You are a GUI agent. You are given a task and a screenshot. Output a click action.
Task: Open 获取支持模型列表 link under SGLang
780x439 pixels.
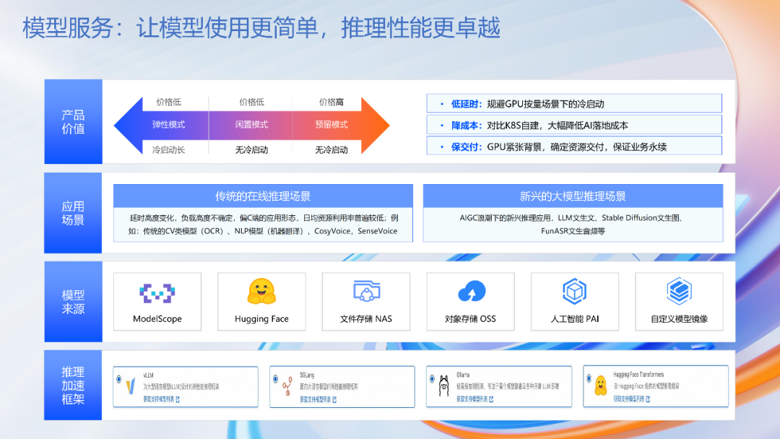click(316, 399)
